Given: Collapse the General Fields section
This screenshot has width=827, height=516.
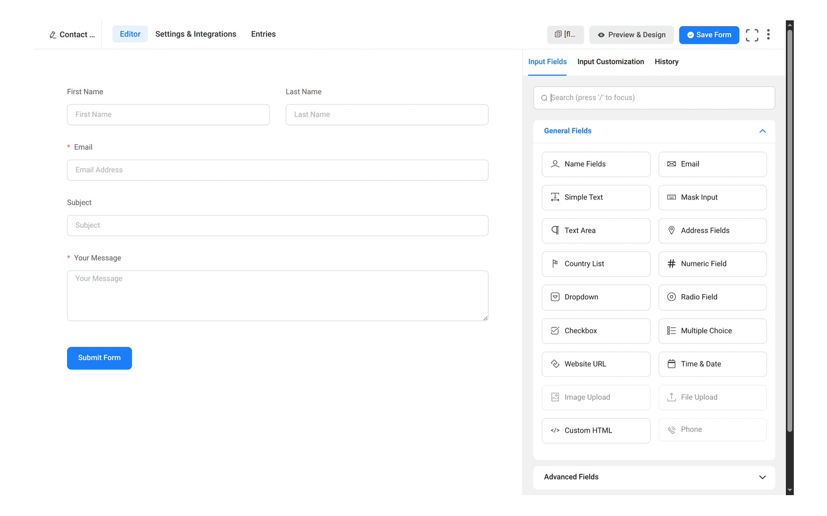Looking at the screenshot, I should click(654, 131).
